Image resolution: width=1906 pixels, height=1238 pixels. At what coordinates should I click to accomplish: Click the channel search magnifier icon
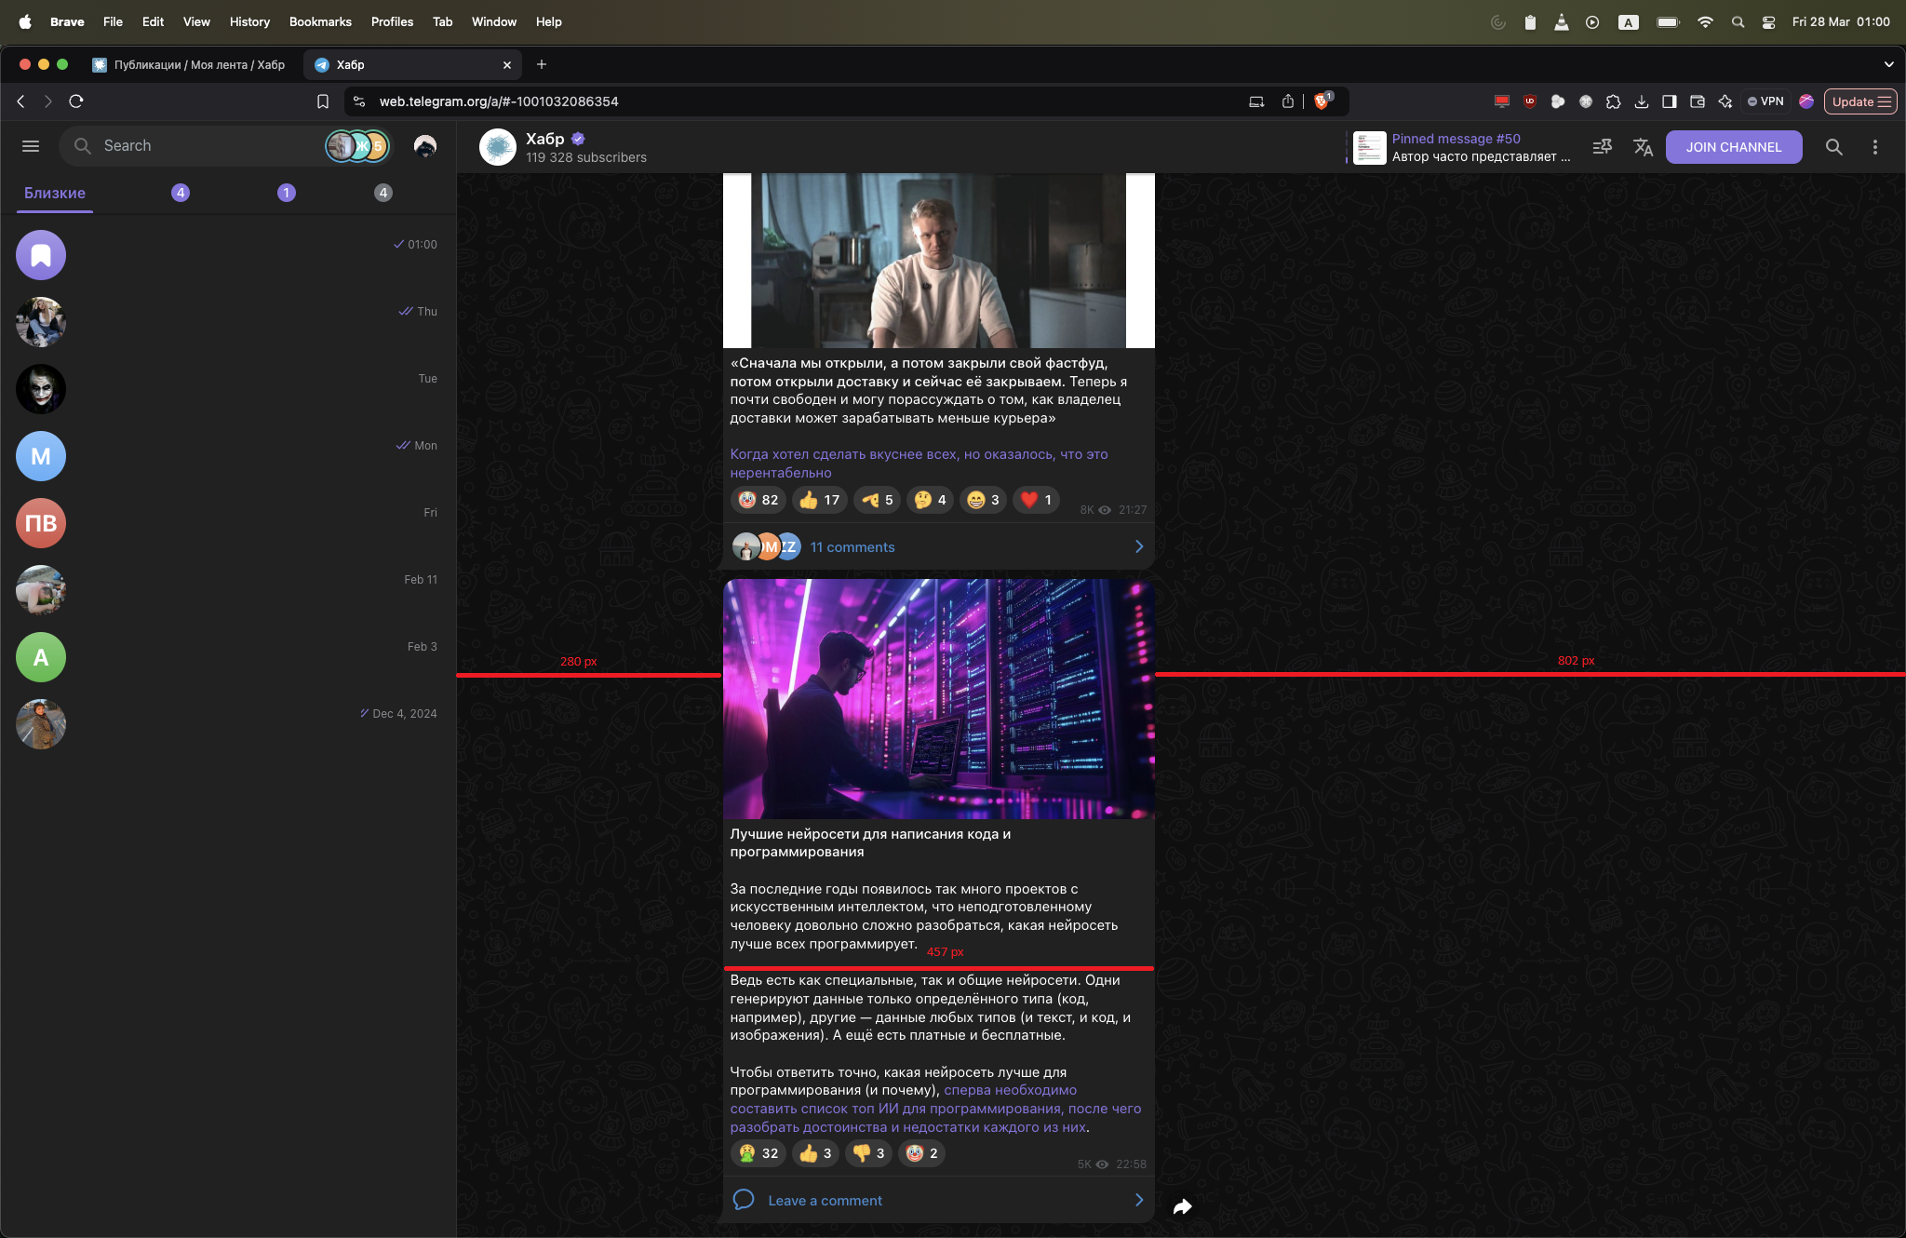(x=1833, y=147)
